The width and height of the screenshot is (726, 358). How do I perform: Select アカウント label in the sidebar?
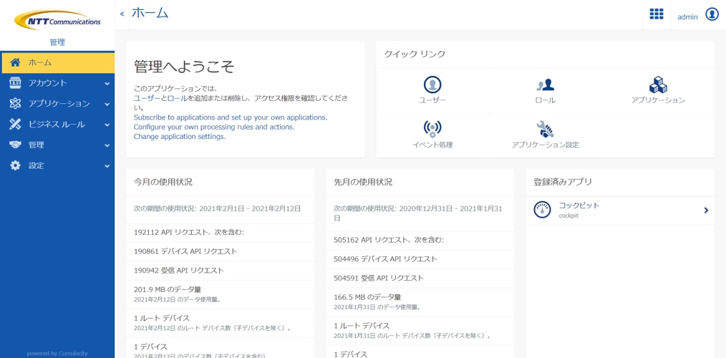tap(48, 83)
